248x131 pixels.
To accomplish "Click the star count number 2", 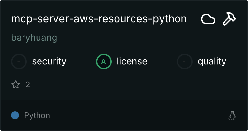I will pos(28,85).
